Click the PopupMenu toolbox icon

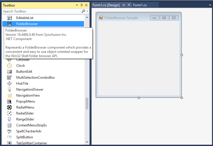tap(9, 101)
